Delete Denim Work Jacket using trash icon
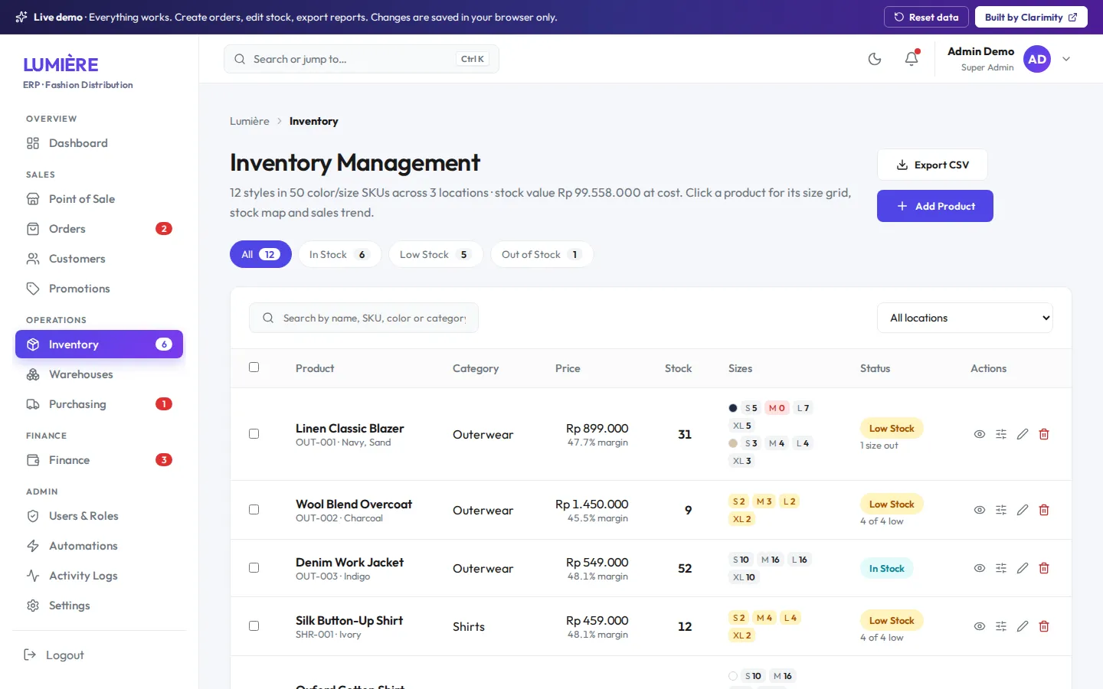Viewport: 1103px width, 689px height. [x=1044, y=568]
